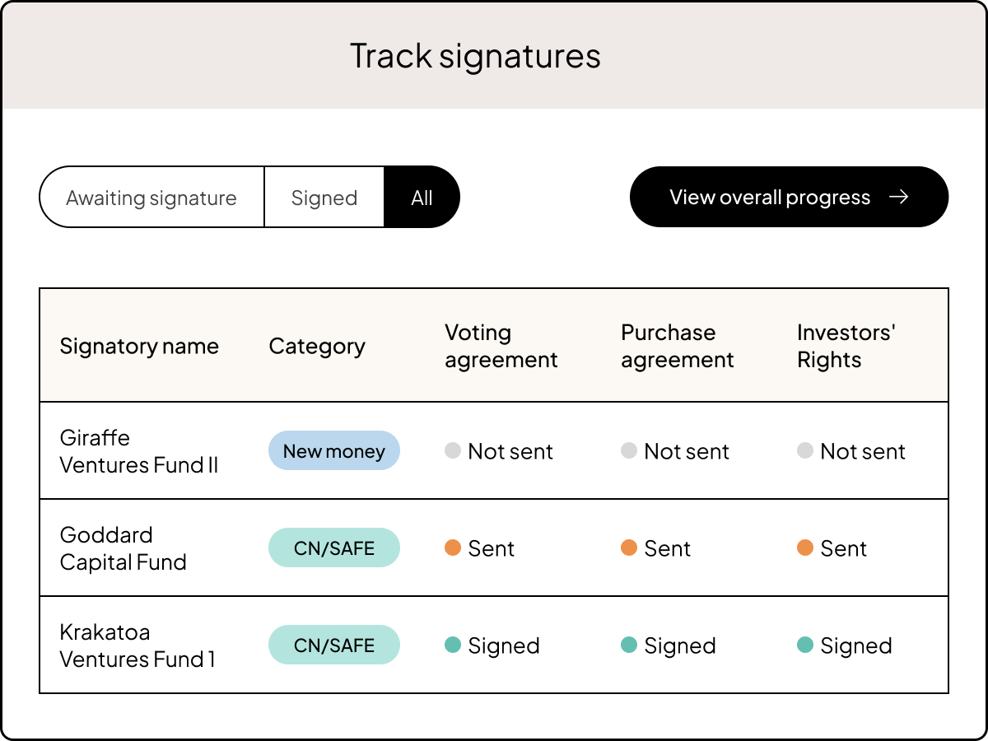Viewport: 988px width, 741px height.
Task: Switch the filter to Signed
Action: point(324,197)
